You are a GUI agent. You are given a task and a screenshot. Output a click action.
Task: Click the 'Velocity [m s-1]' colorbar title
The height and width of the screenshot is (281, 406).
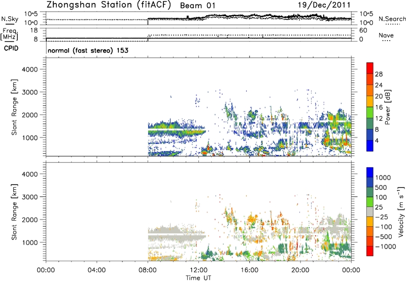pyautogui.click(x=401, y=212)
